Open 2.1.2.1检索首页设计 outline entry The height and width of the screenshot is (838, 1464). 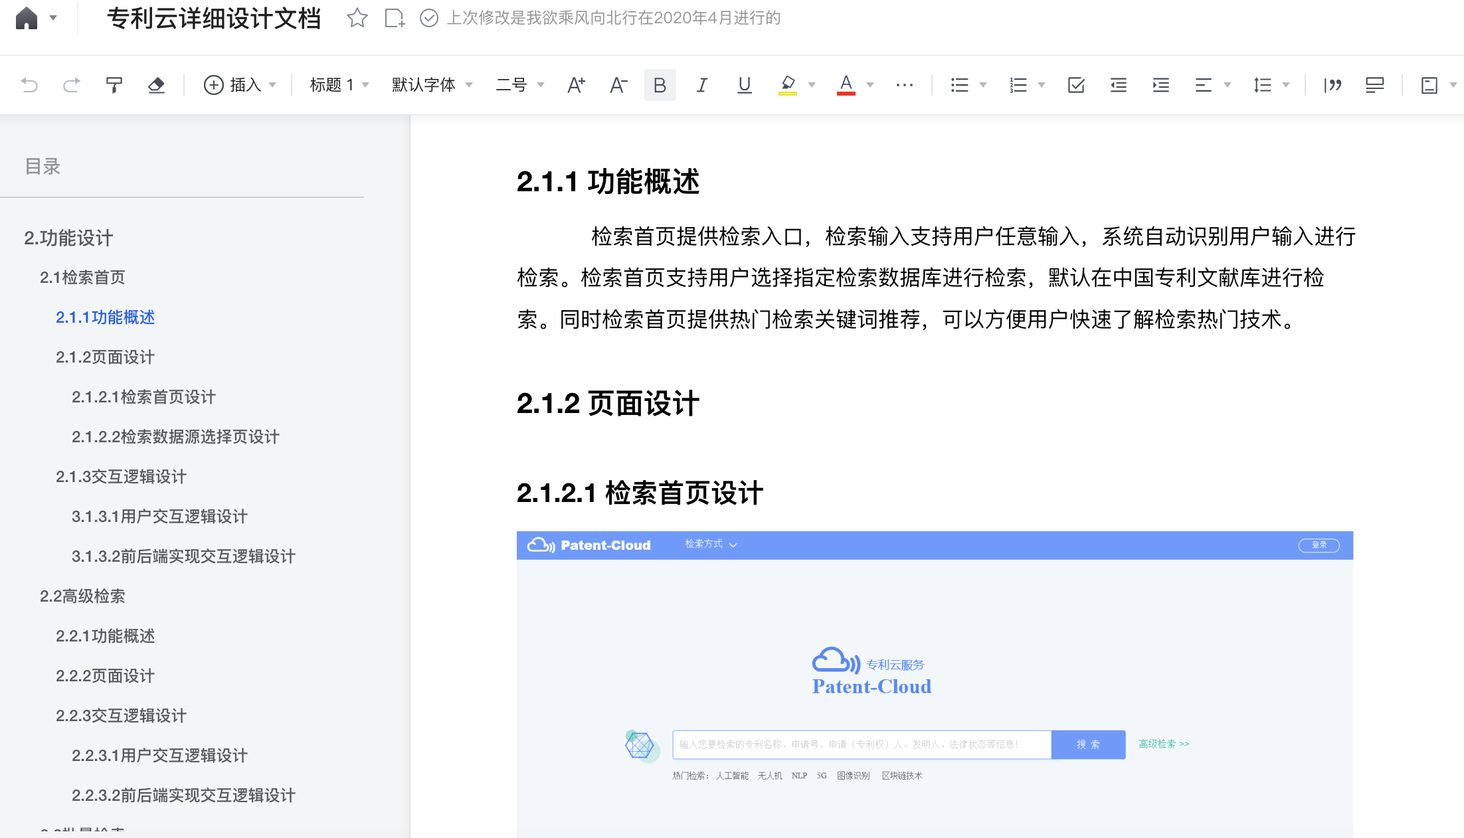(143, 397)
